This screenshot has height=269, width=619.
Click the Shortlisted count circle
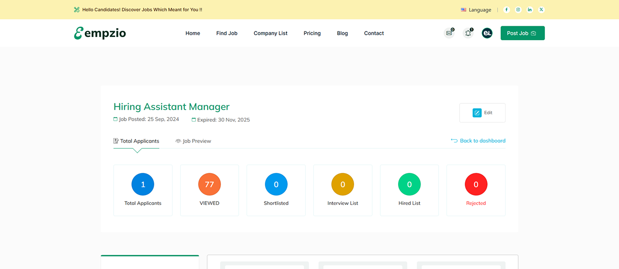[x=276, y=184]
